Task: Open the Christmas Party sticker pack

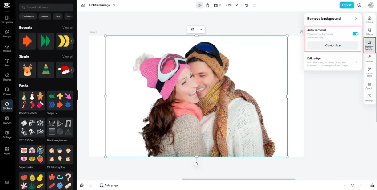Action: pos(32,100)
